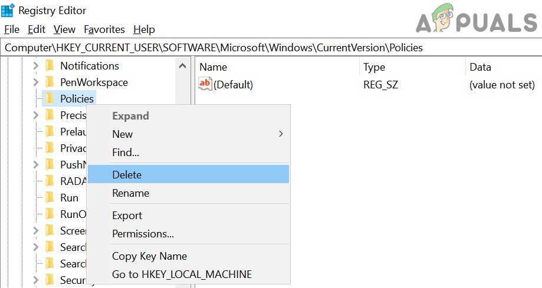Image resolution: width=542 pixels, height=288 pixels.
Task: Click the tree scrollbar up arrow
Action: pyautogui.click(x=183, y=67)
